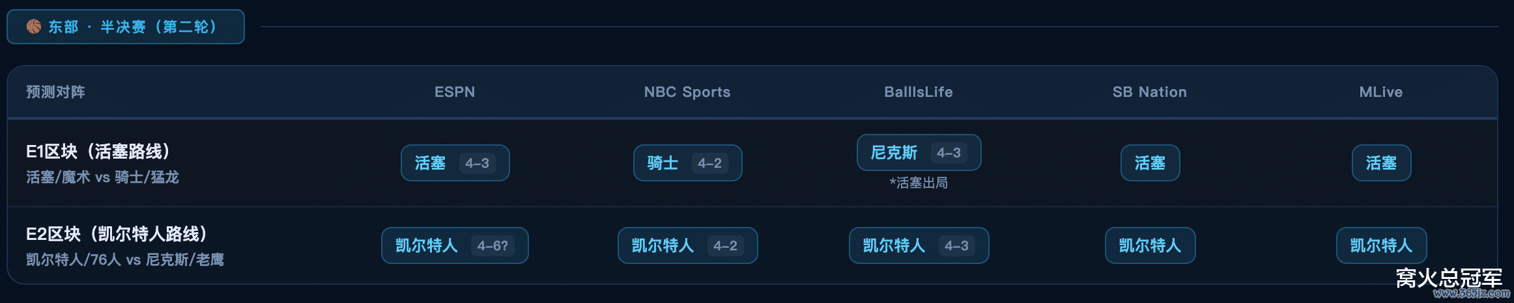The width and height of the screenshot is (1514, 303).
Task: Click ESPN's 活塞 4–3 prediction pill
Action: tap(455, 163)
